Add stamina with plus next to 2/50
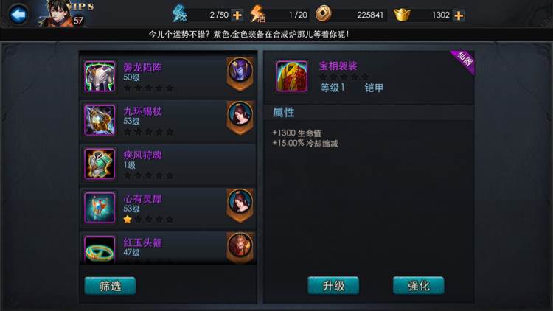 pos(237,15)
